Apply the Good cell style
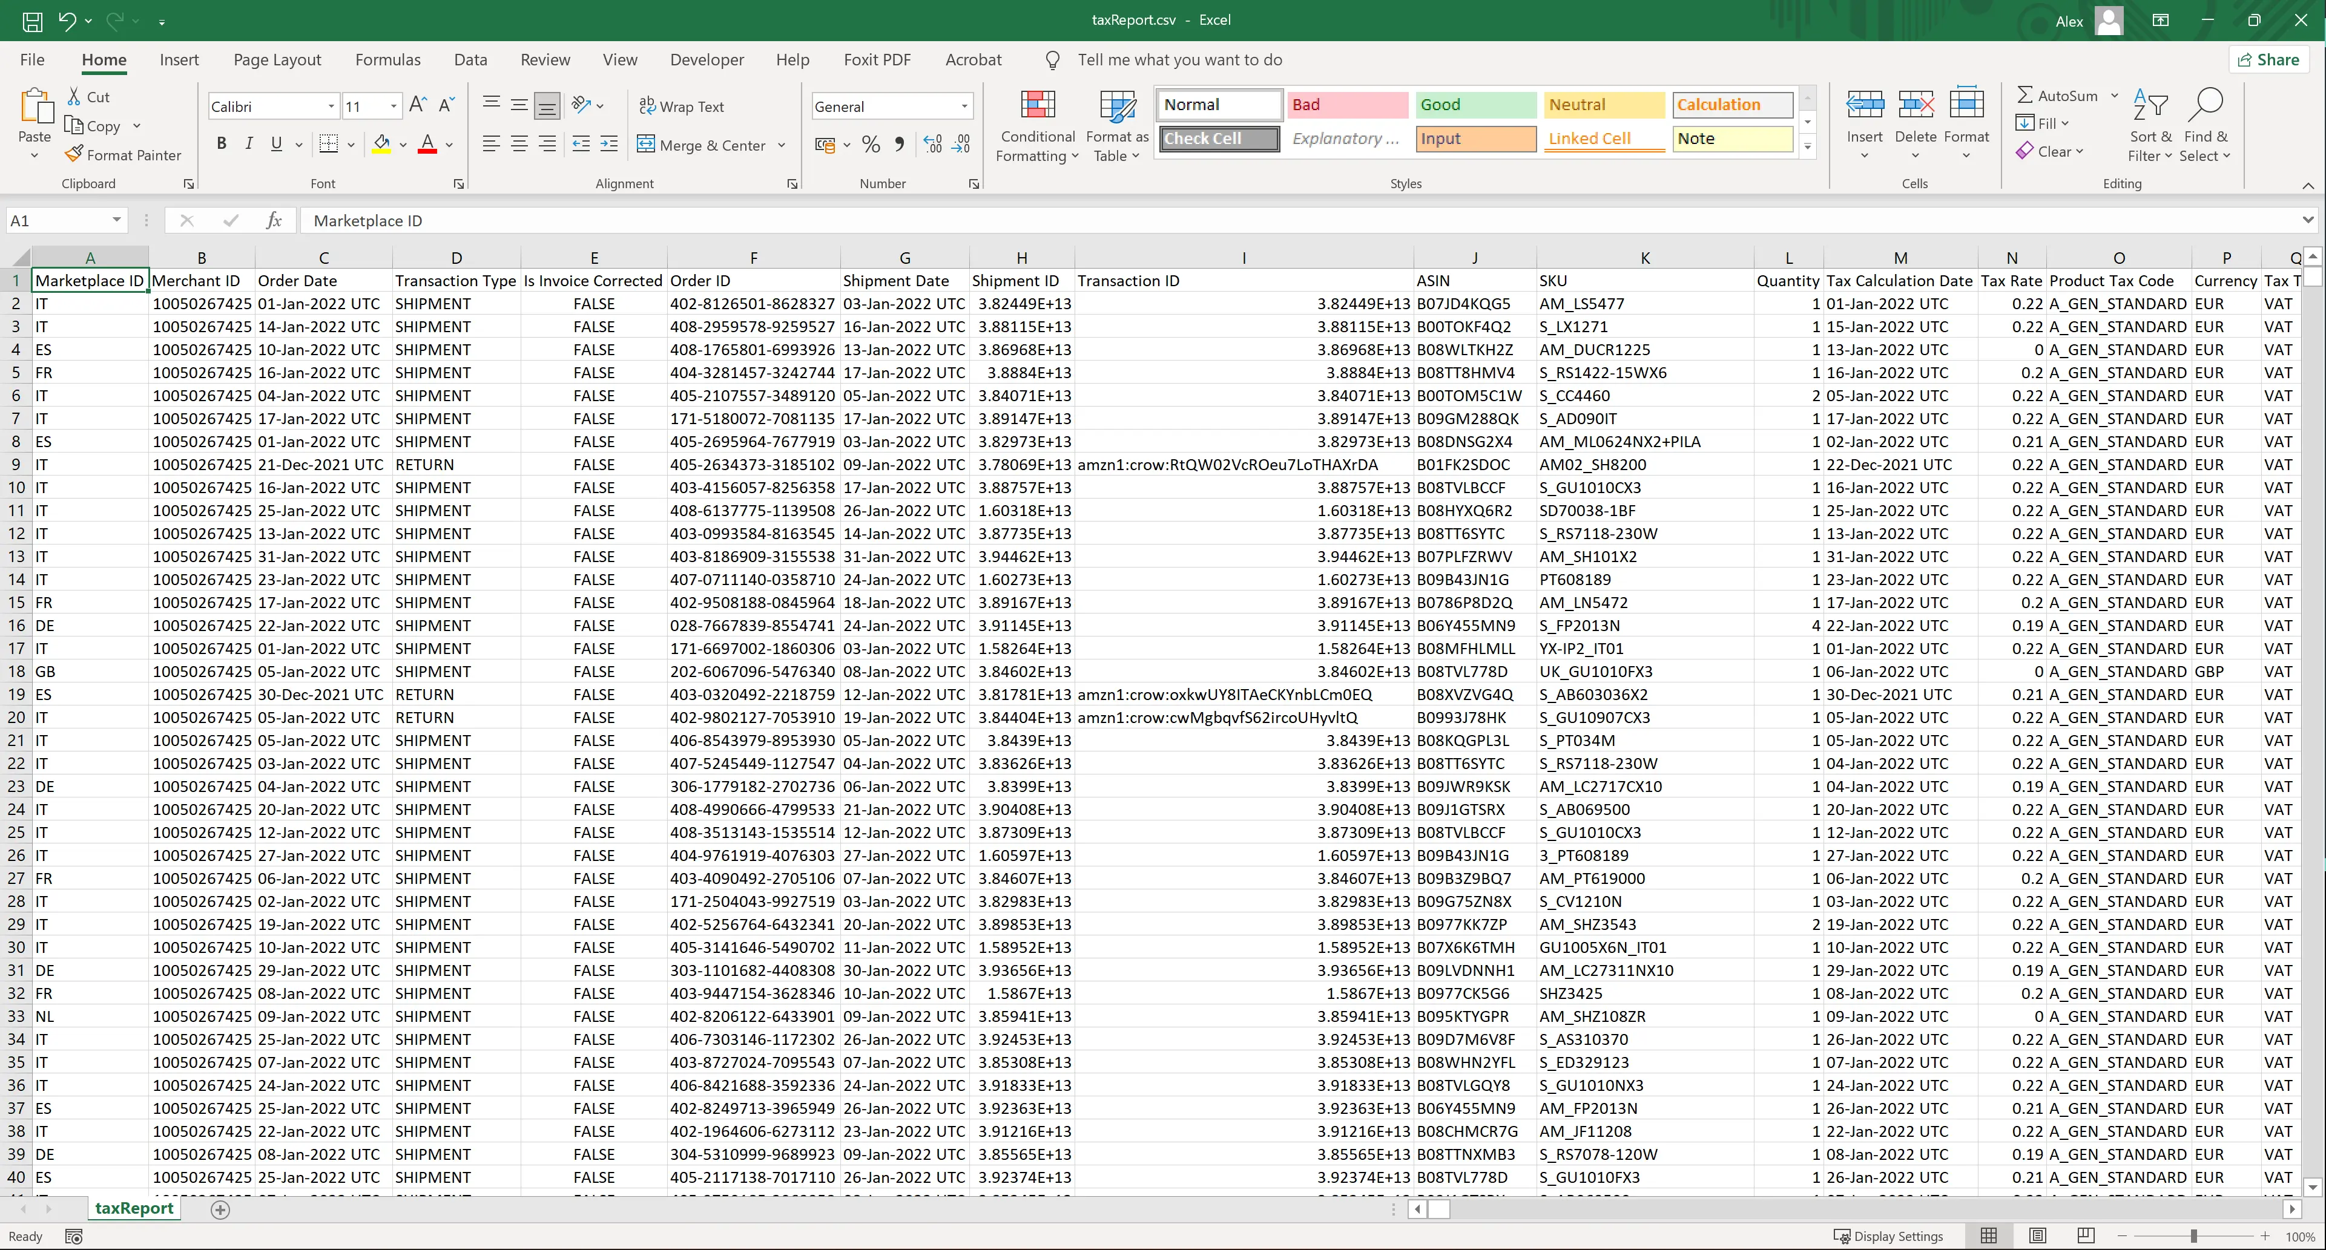2326x1250 pixels. pos(1475,105)
